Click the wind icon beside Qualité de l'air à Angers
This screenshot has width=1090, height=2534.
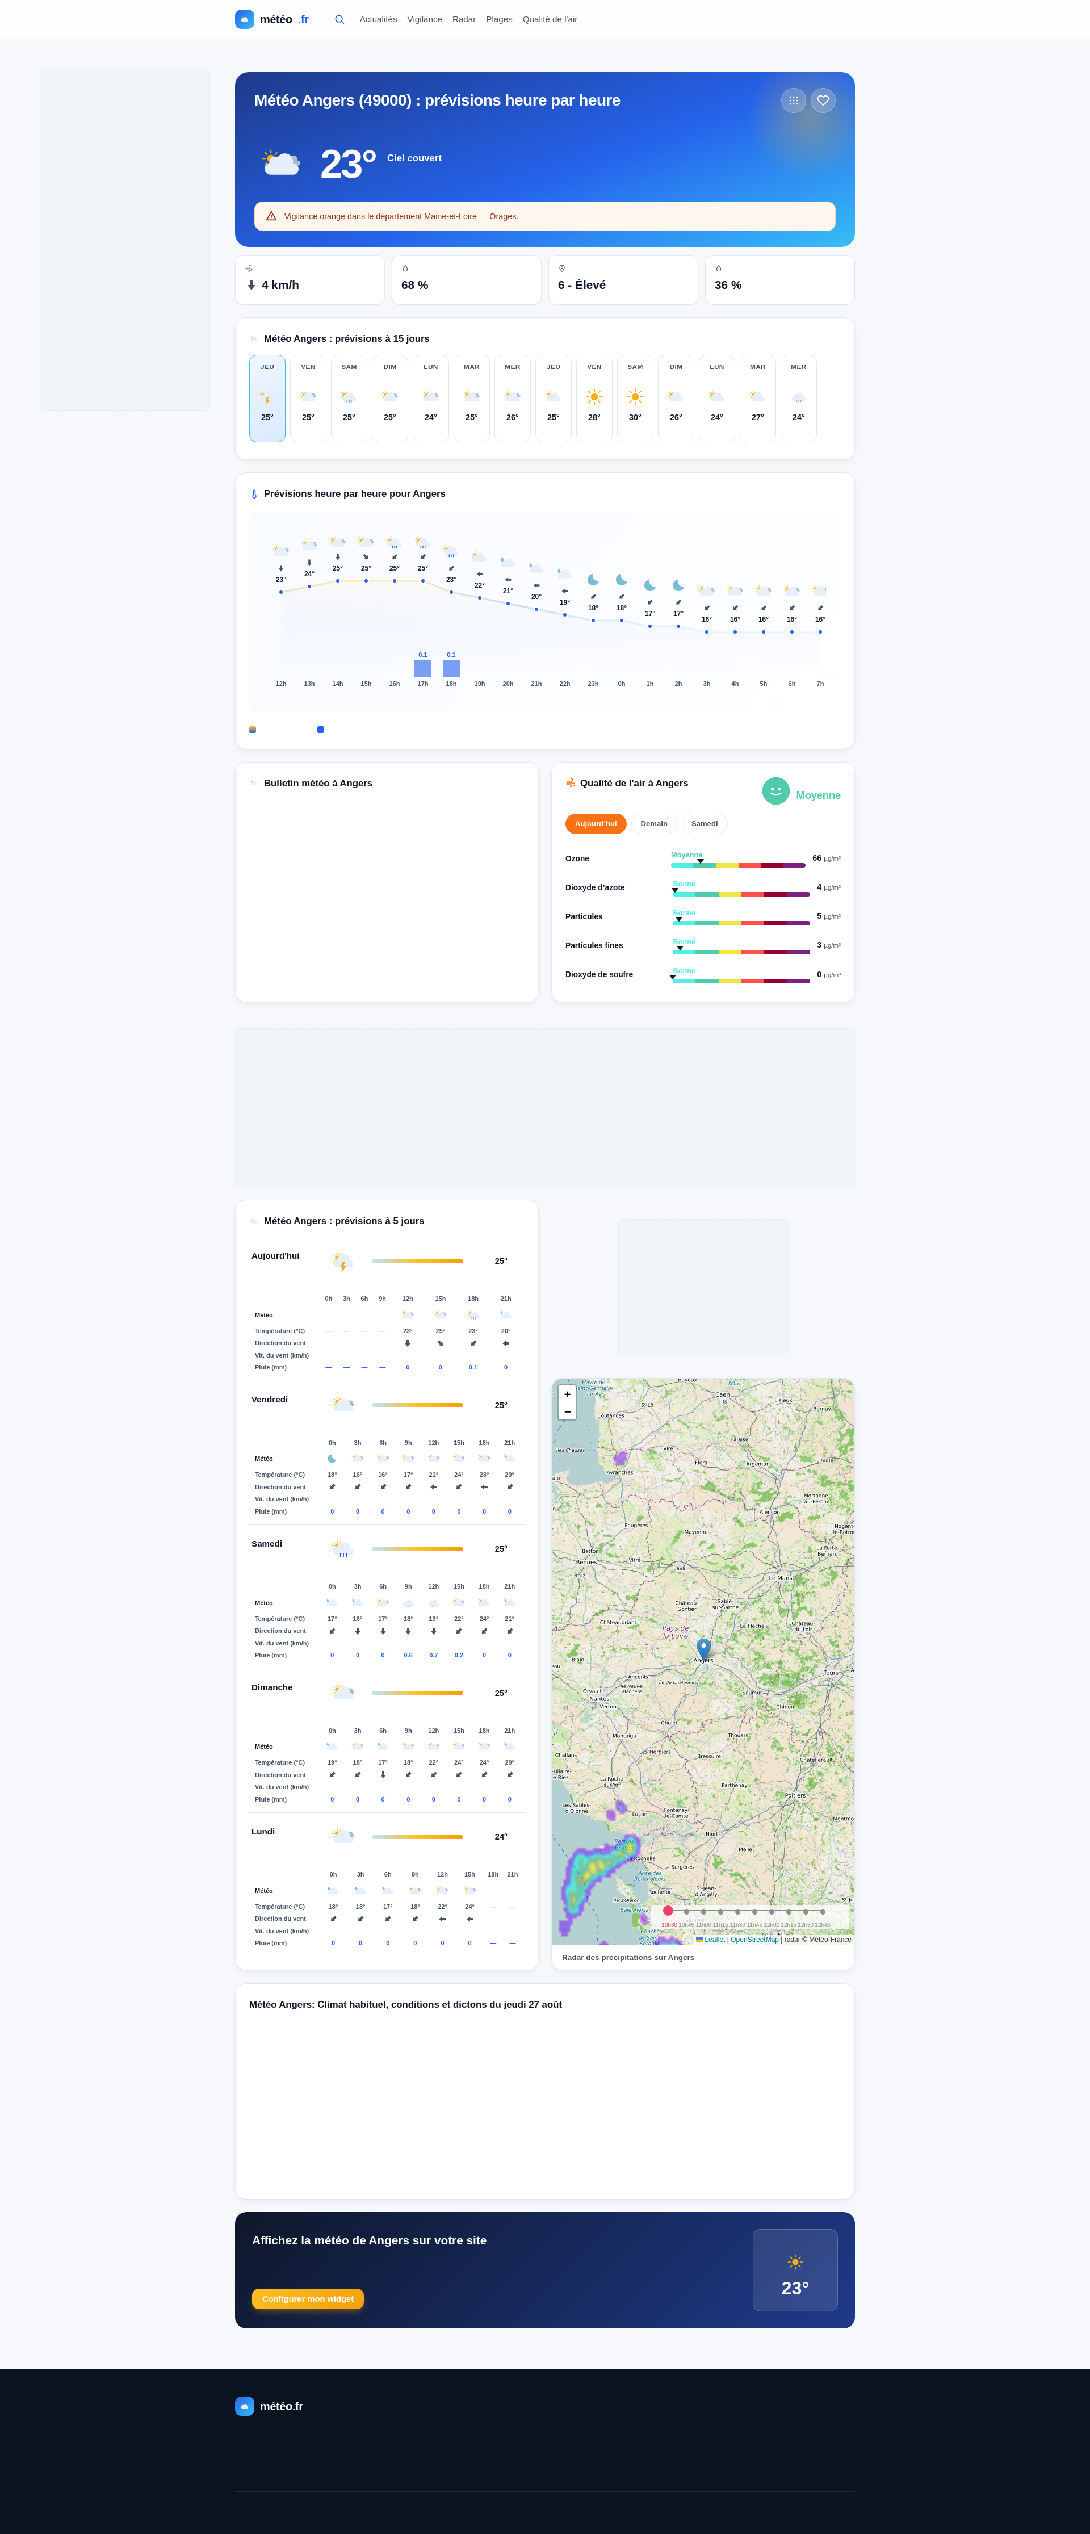pos(571,783)
